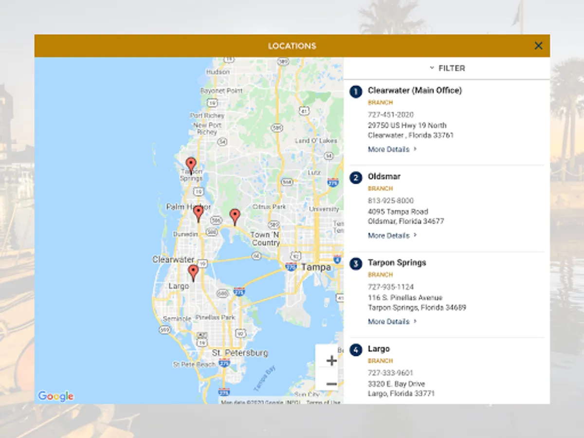Click the Seminole label on map

tap(177, 319)
